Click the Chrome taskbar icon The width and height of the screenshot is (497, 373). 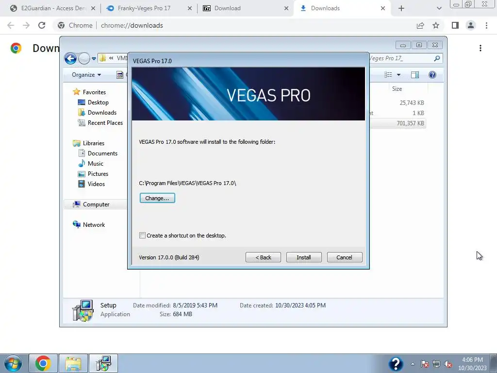click(43, 363)
